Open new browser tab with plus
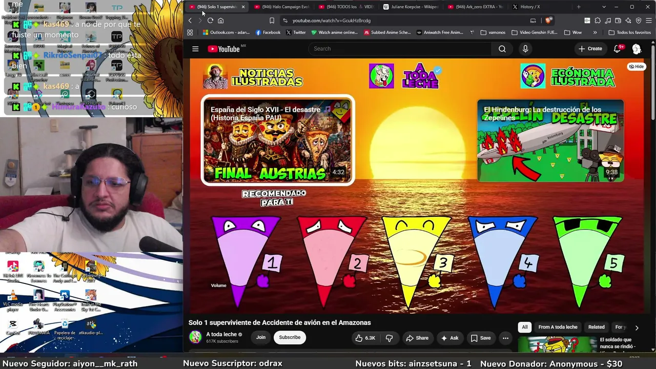This screenshot has width=656, height=369. [579, 7]
